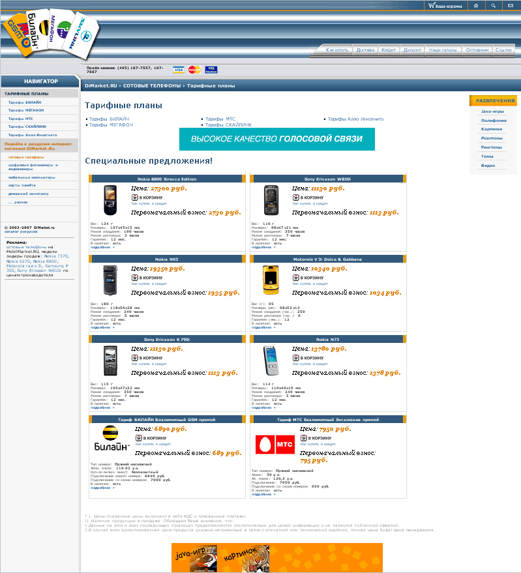This screenshot has width=521, height=573.
Task: Select 'Тарифы Алло Инкогнито' in navigator sidebar
Action: point(33,135)
